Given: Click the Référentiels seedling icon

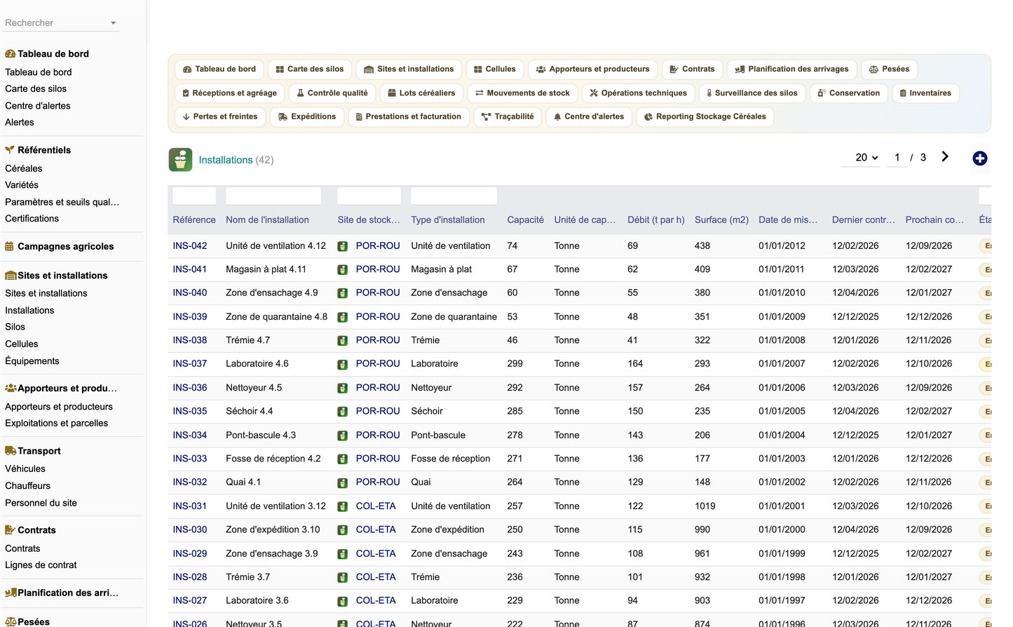Looking at the screenshot, I should (10, 150).
